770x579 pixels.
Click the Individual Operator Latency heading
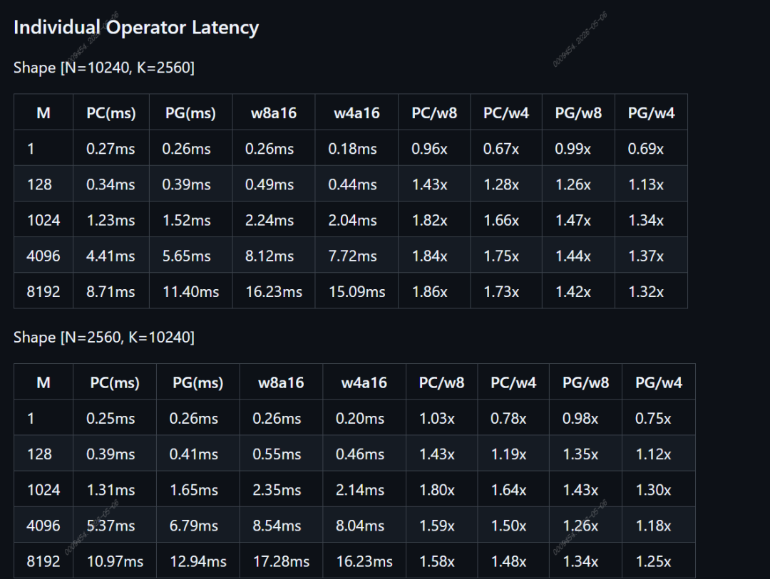pos(136,28)
